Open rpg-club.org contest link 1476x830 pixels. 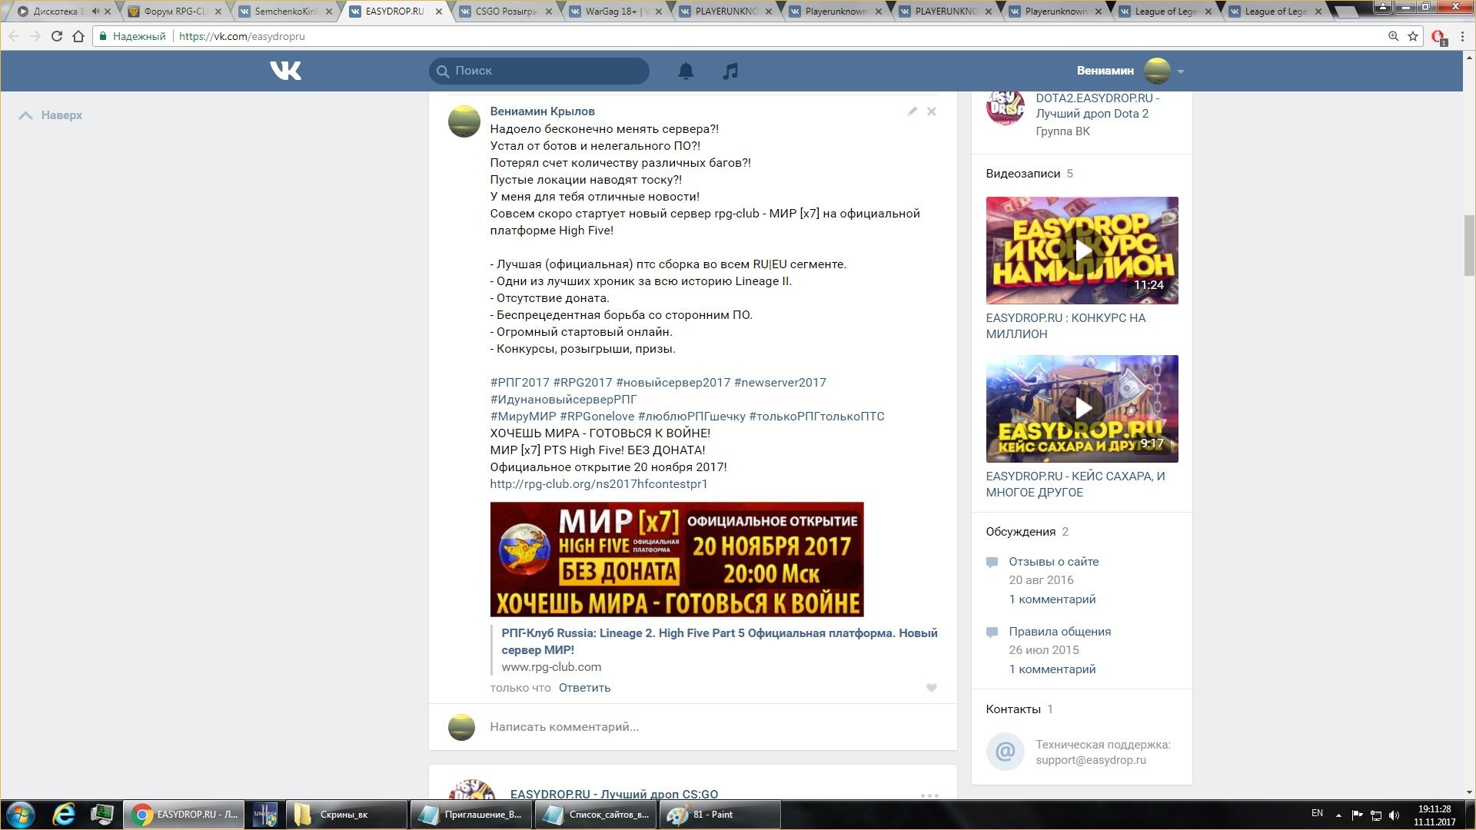[598, 484]
